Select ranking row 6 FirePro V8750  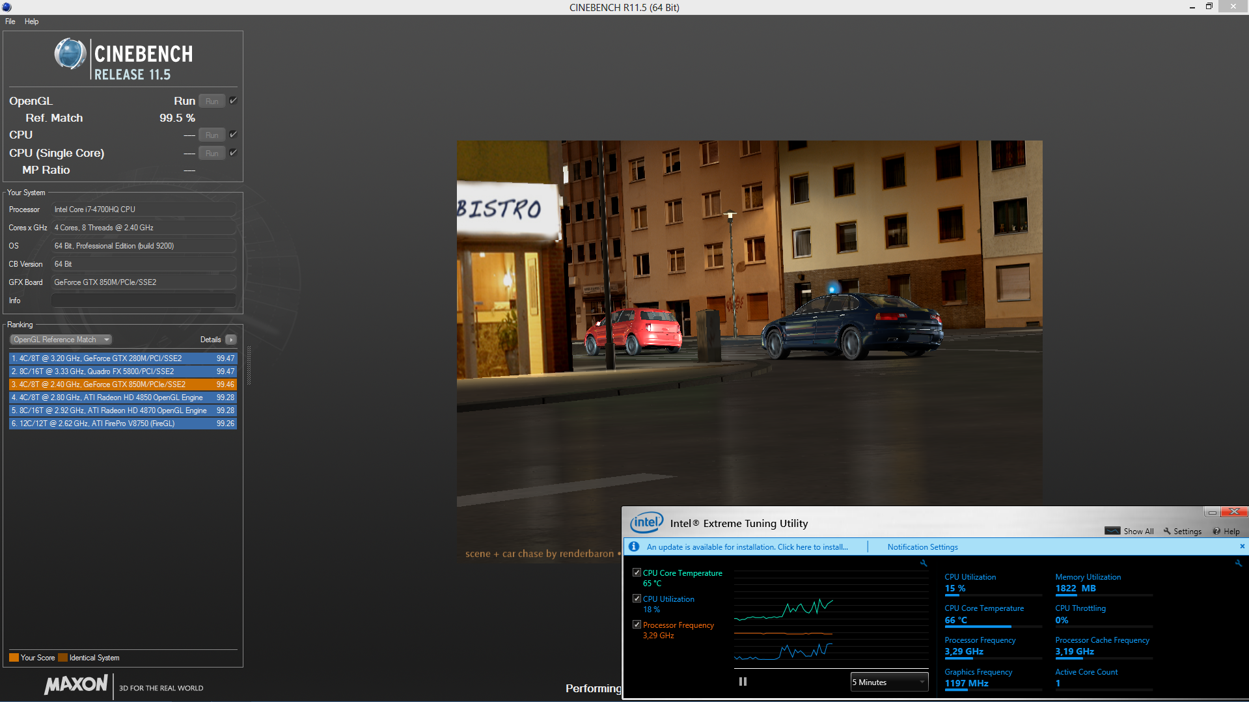click(123, 424)
